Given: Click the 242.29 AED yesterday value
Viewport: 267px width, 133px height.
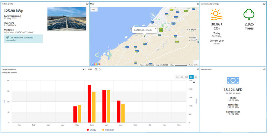Looking at the screenshot, I should tap(233, 107).
